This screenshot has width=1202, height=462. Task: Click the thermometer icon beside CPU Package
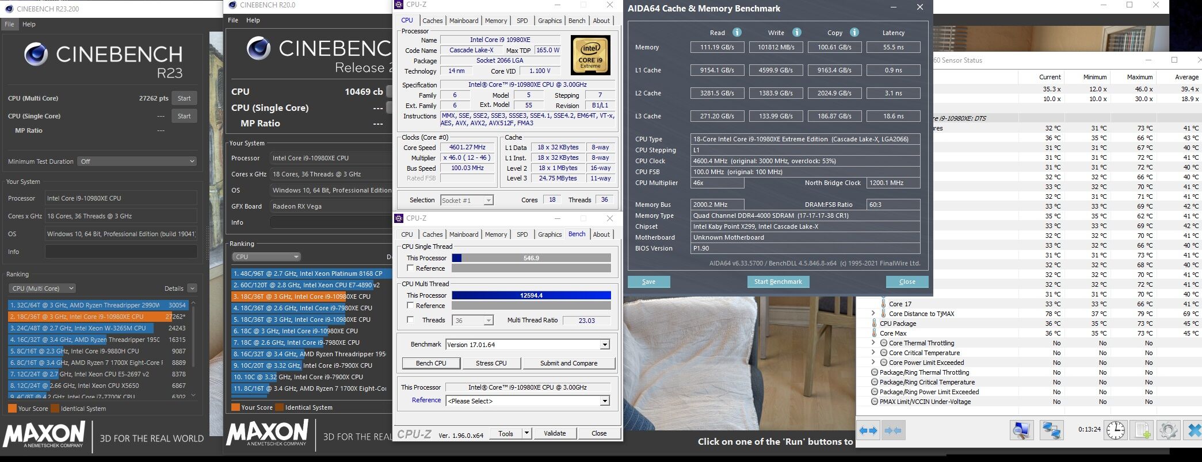point(875,323)
